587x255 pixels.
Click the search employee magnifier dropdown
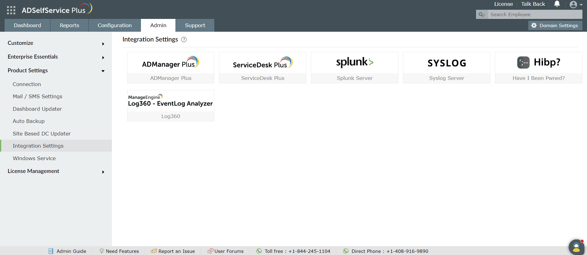tap(482, 15)
